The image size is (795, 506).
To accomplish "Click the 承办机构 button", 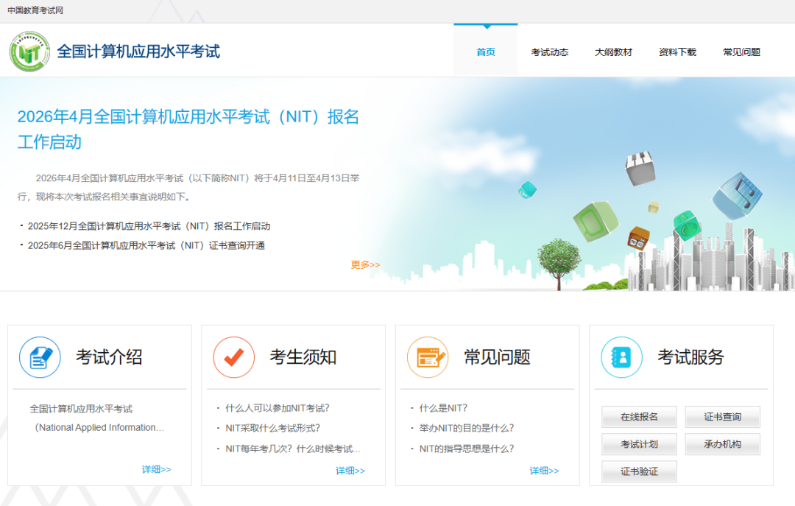I will point(722,444).
